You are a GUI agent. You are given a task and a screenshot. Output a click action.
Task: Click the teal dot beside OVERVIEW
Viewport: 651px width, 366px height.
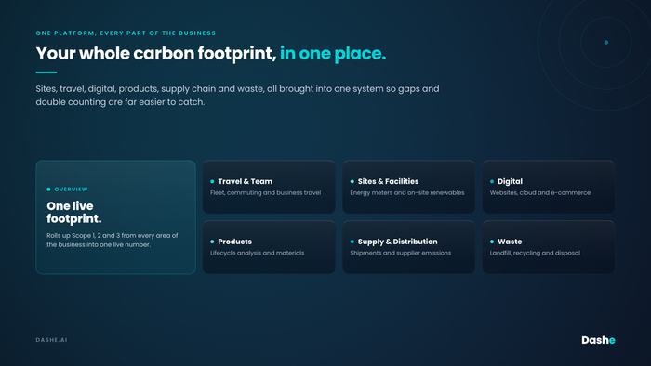48,190
